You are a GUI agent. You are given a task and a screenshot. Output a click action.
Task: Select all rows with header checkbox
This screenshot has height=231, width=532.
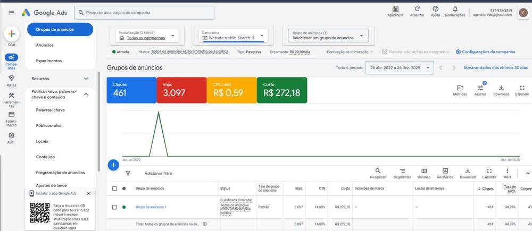pos(114,189)
